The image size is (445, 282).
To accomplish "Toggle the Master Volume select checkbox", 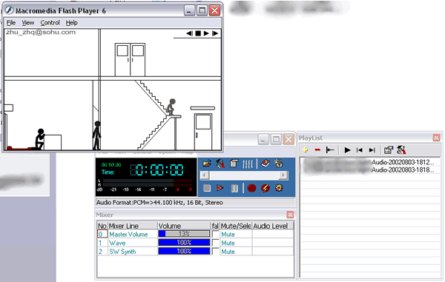I will click(x=216, y=234).
